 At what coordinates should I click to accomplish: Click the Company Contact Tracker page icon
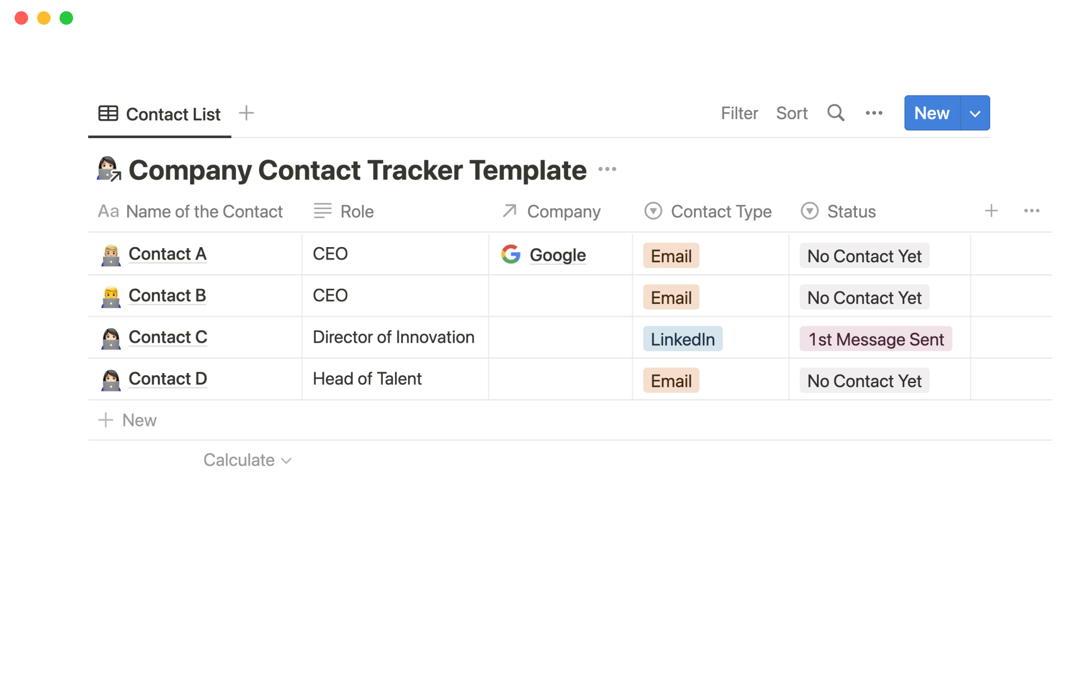[x=109, y=169]
